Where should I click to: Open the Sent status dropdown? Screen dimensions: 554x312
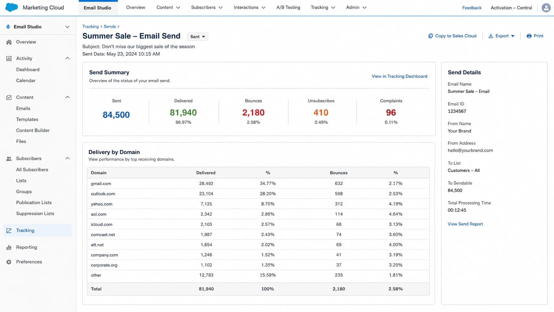[198, 36]
